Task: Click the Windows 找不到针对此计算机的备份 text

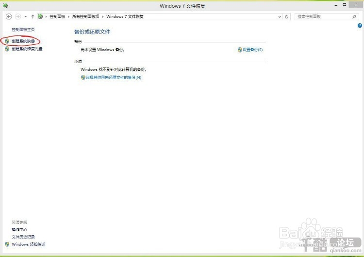Action: coord(114,69)
